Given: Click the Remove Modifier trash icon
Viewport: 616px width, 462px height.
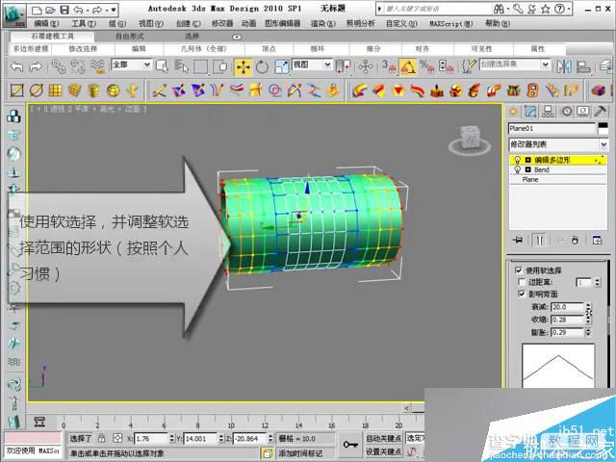Looking at the screenshot, I should click(x=575, y=240).
